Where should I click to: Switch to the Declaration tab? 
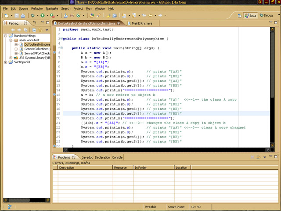pyautogui.click(x=102, y=157)
